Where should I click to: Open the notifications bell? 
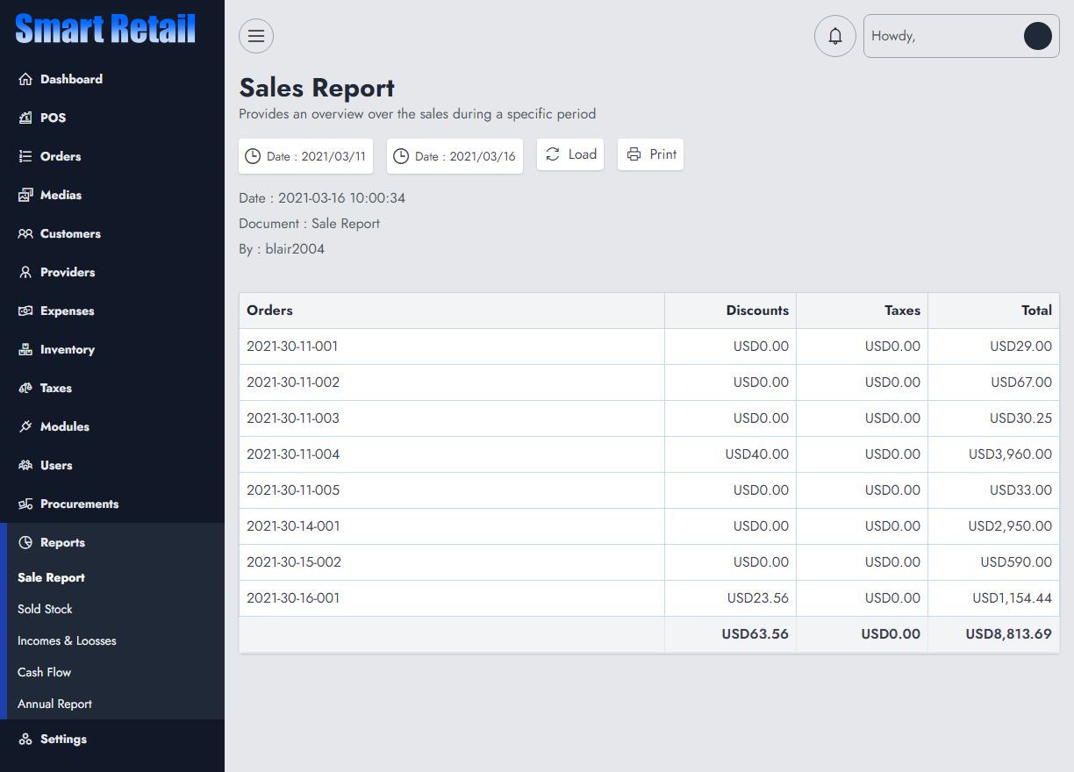click(834, 36)
